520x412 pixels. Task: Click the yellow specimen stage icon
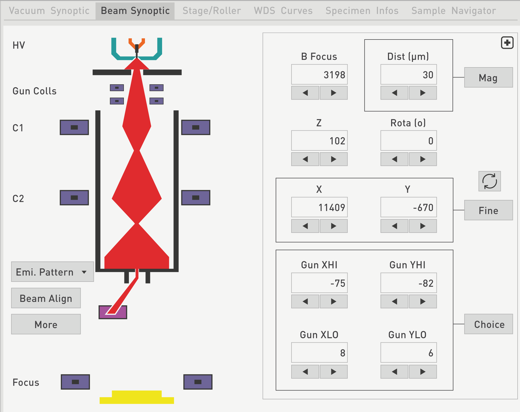(x=137, y=397)
